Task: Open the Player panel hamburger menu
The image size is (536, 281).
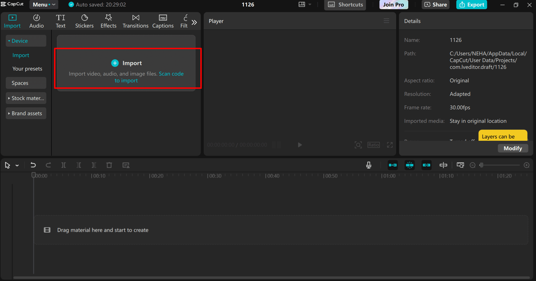Action: tap(386, 21)
